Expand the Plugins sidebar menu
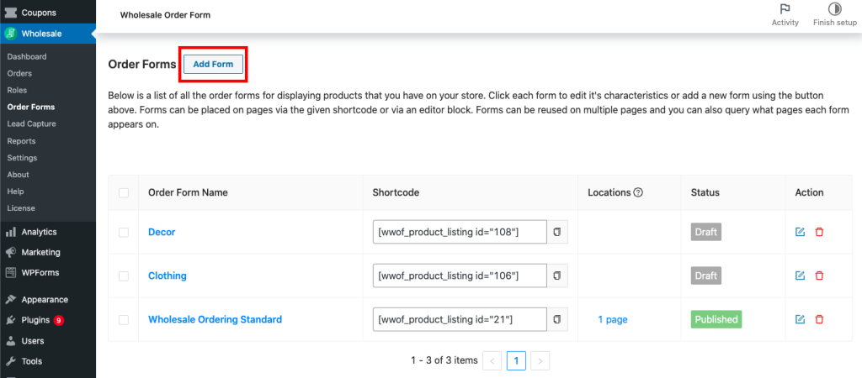The height and width of the screenshot is (378, 862). pyautogui.click(x=35, y=320)
